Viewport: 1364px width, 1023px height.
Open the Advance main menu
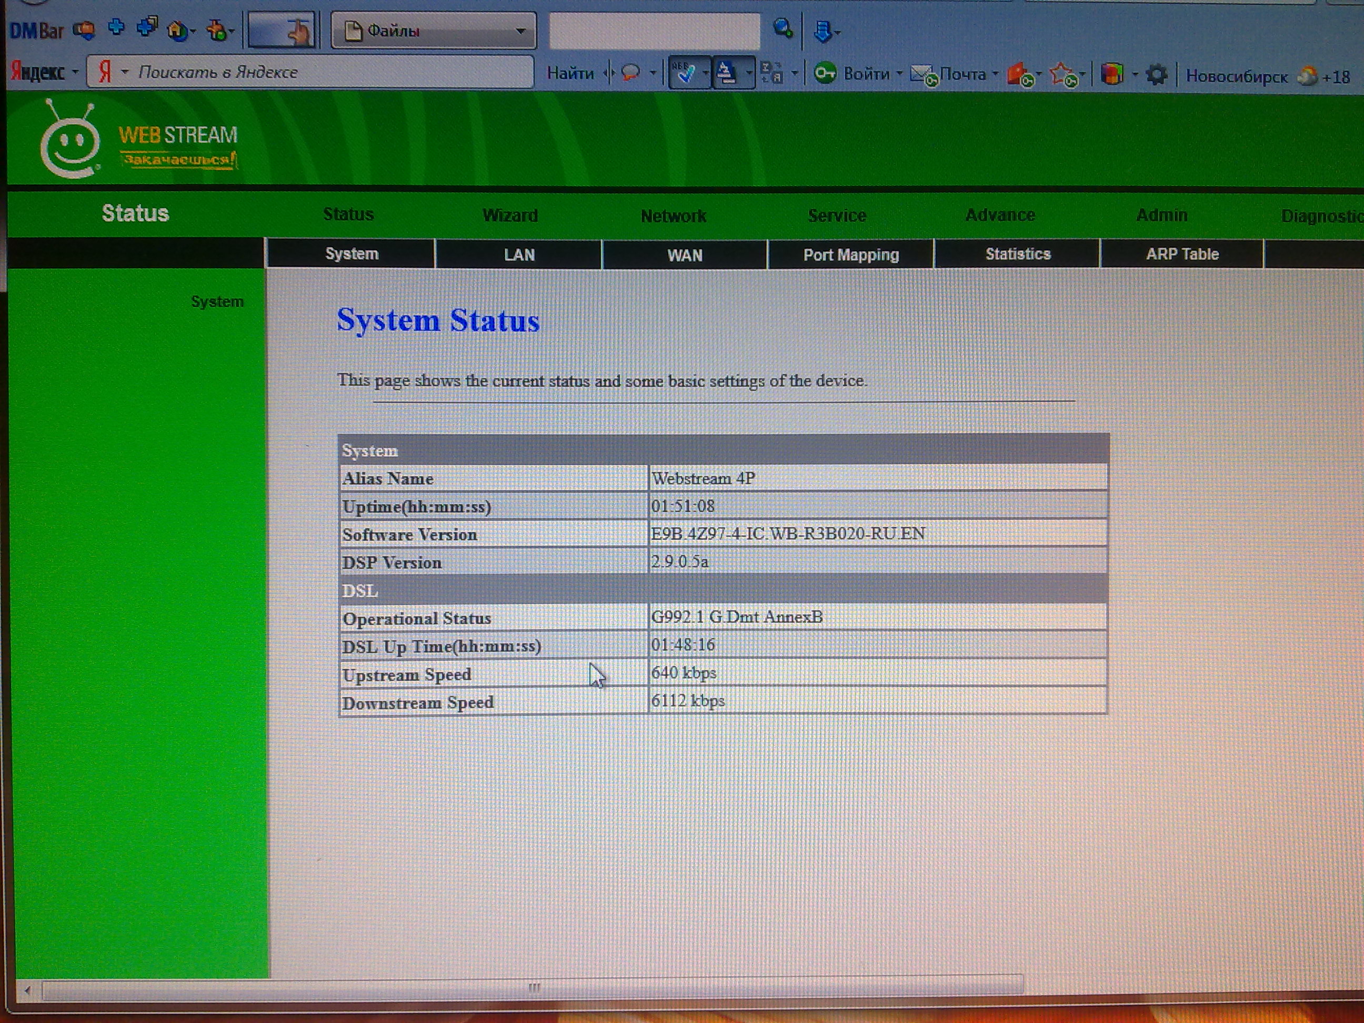tap(1000, 215)
